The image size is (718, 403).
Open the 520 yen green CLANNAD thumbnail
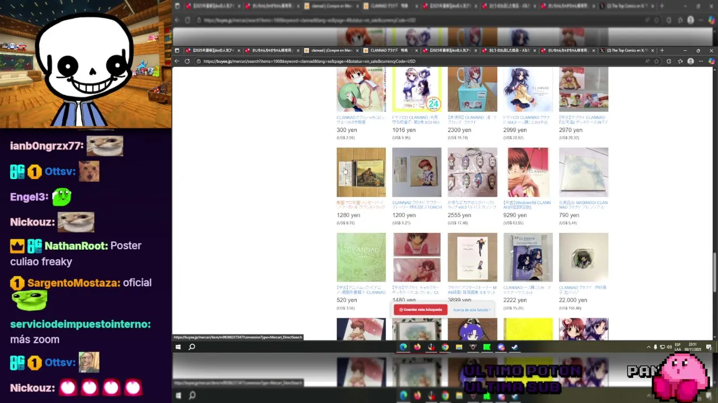[361, 257]
